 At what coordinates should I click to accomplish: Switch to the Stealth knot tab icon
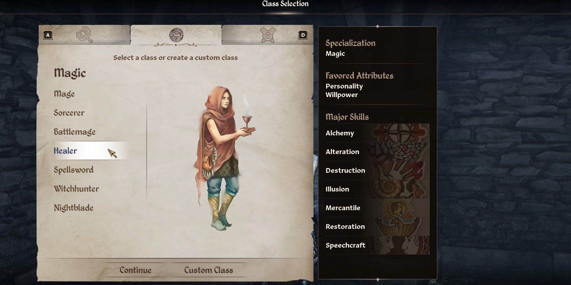click(268, 35)
